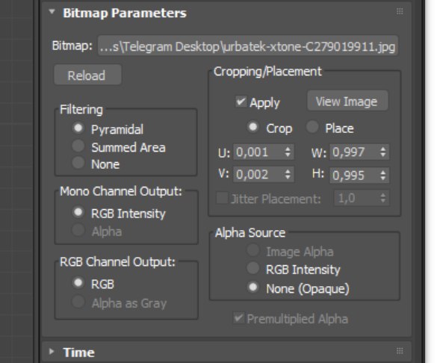Image resolution: width=440 pixels, height=363 pixels.
Task: Click the View Image button
Action: point(347,102)
